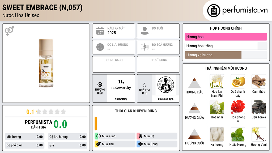Click the orange recommended-time indicator bar
272x153 pixels.
click(x=96, y=124)
